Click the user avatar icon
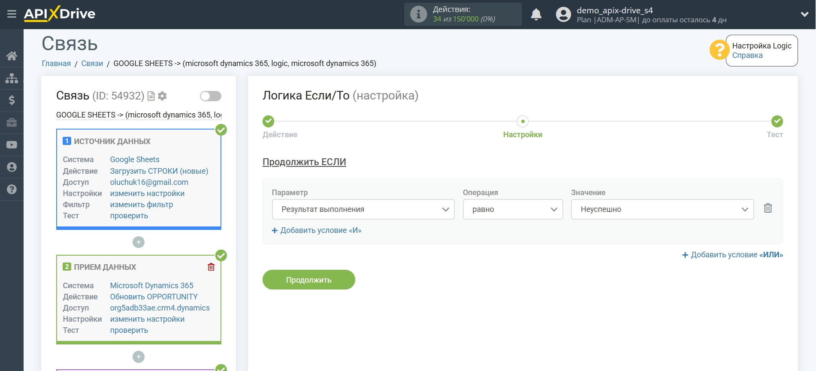 click(563, 15)
